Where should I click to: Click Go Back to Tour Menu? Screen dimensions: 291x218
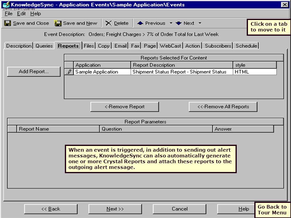coord(272,210)
